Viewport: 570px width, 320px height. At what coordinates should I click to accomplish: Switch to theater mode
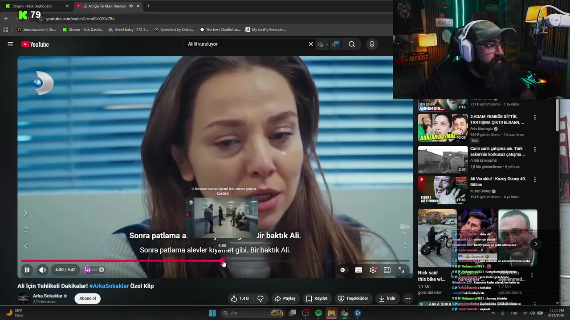pos(387,270)
